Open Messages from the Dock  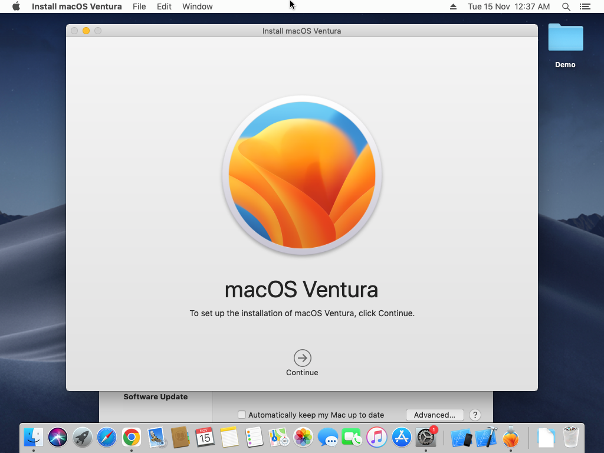click(328, 437)
